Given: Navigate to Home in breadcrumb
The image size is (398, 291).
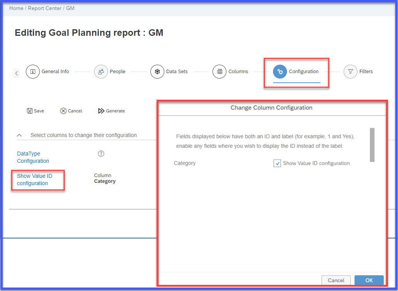Looking at the screenshot, I should 16,8.
